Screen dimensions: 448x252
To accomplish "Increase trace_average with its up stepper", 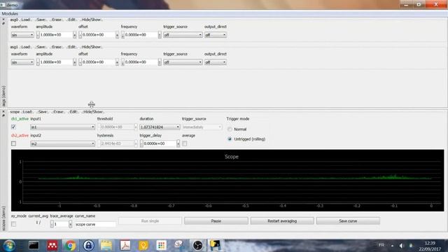I will [x=70, y=224].
